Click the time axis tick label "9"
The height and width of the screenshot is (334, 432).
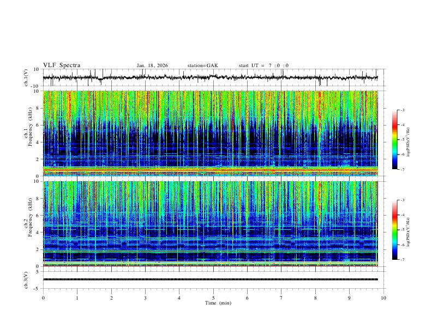pos(349,298)
